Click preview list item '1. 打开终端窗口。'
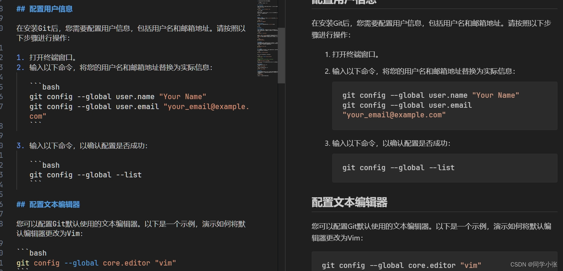Viewport: 563px width, 271px height. click(352, 55)
